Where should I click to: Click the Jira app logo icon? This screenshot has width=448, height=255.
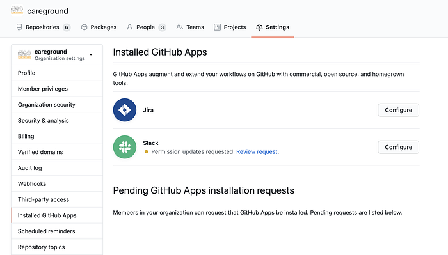[x=125, y=110]
